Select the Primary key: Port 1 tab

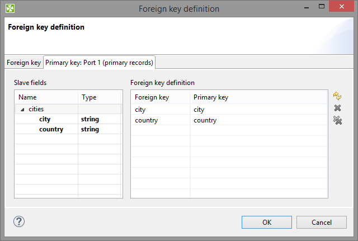pyautogui.click(x=100, y=62)
